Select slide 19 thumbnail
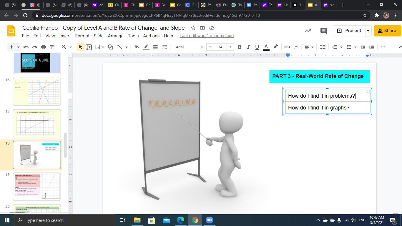 [x=37, y=187]
